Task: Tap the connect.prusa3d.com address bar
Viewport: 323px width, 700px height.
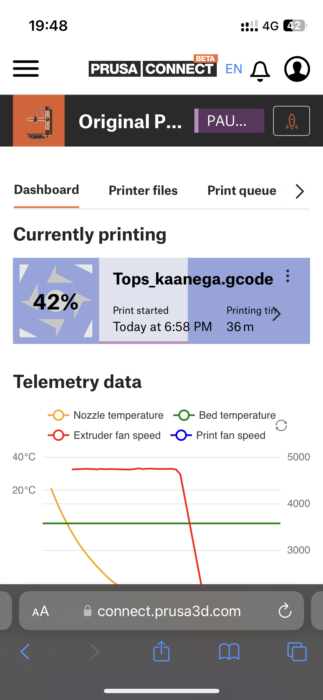Action: click(x=161, y=611)
